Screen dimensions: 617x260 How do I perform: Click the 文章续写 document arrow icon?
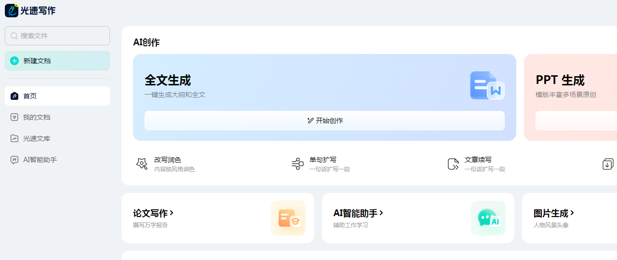[453, 164]
